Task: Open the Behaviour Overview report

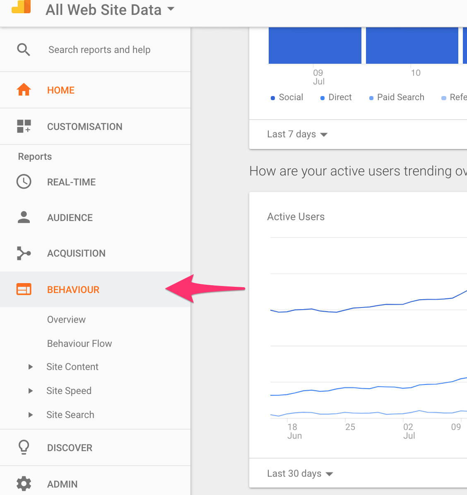Action: [66, 320]
